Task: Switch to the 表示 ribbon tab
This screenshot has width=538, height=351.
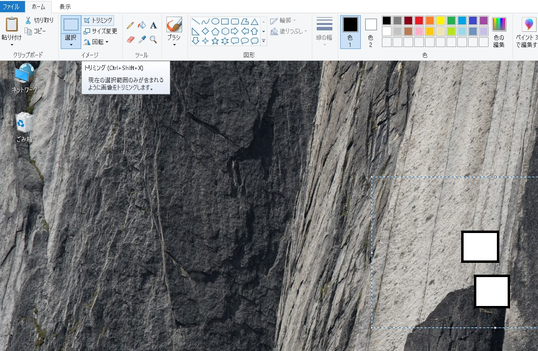Action: [65, 6]
